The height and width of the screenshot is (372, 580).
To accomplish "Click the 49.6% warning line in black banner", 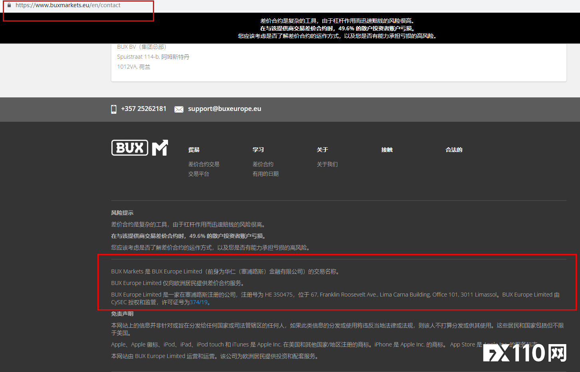I will point(338,28).
